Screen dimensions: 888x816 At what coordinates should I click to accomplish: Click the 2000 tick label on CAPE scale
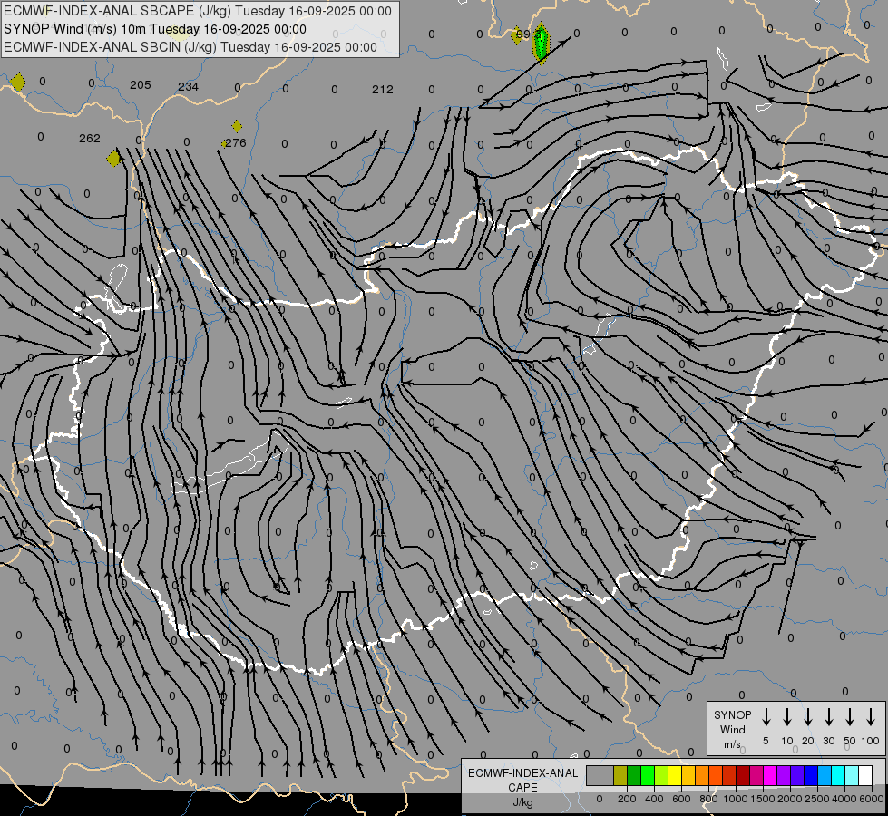790,799
